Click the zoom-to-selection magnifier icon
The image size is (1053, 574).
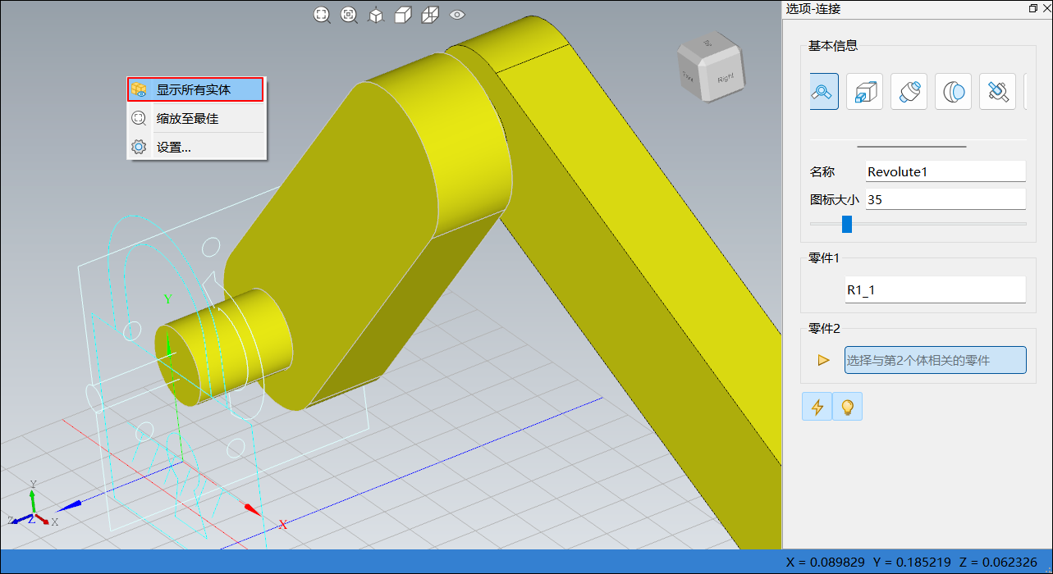(349, 15)
